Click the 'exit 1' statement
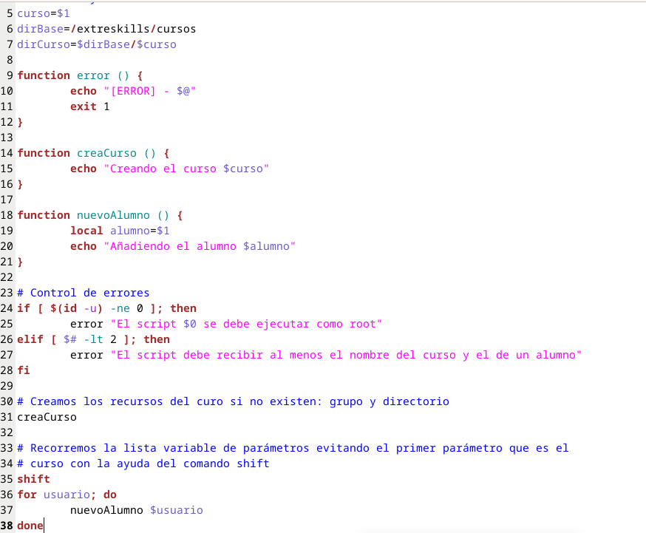 click(89, 106)
